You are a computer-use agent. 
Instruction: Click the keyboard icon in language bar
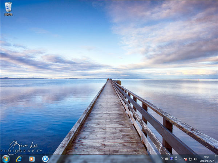(x=167, y=159)
